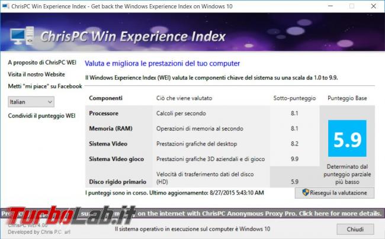The height and width of the screenshot is (239, 385).
Task: Close the ChrisPC window
Action: pyautogui.click(x=374, y=6)
